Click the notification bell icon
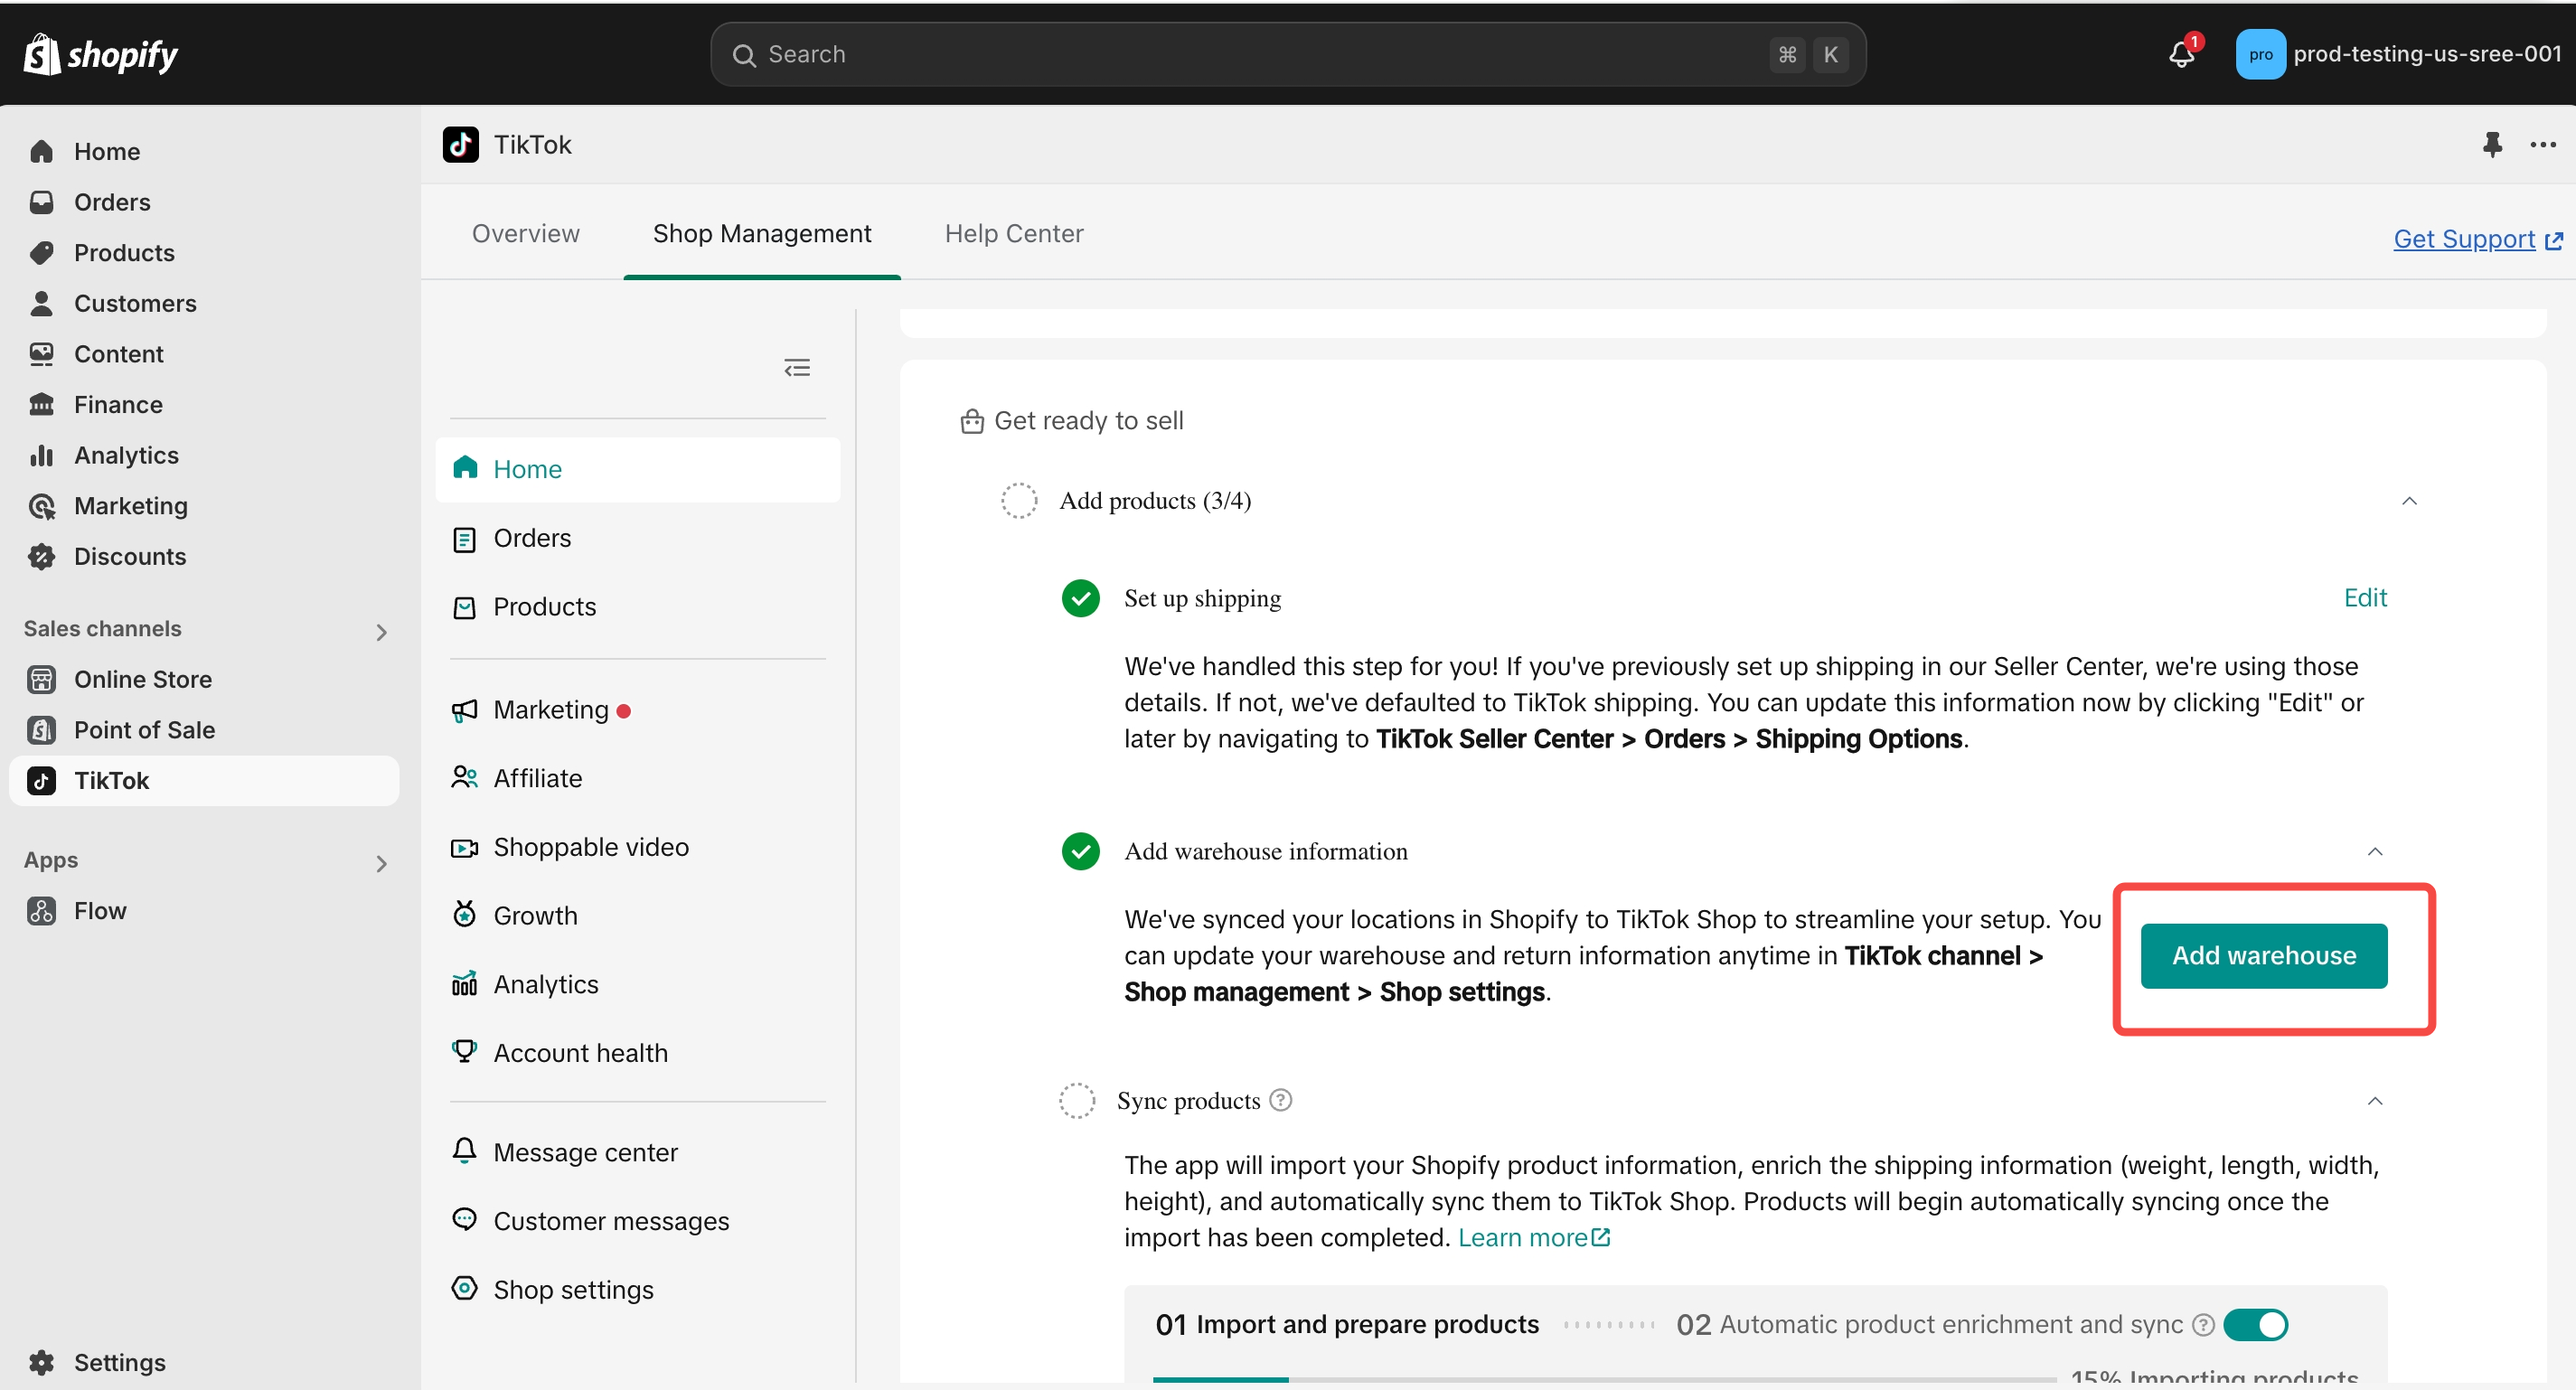 2181,54
